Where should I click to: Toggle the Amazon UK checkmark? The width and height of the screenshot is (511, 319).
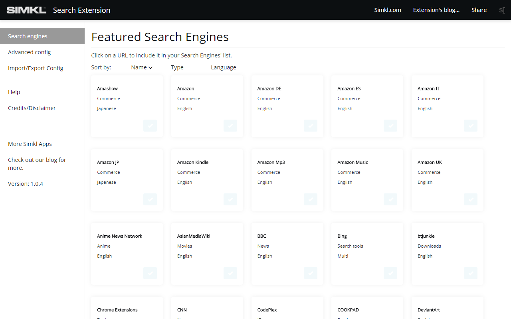(471, 199)
